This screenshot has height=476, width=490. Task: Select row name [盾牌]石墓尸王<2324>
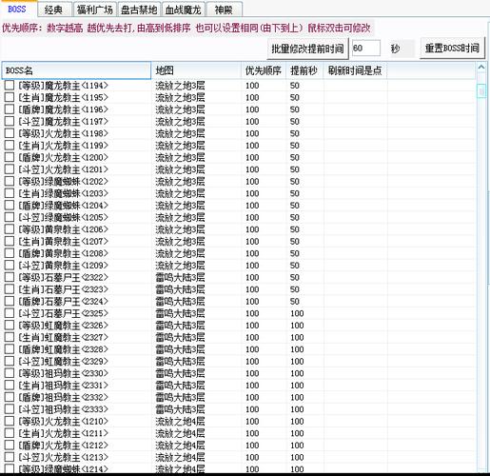(63, 302)
